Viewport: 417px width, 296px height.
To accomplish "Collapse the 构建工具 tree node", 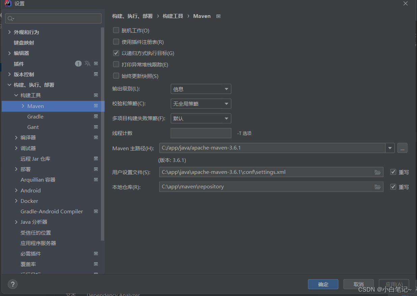I will pos(16,95).
